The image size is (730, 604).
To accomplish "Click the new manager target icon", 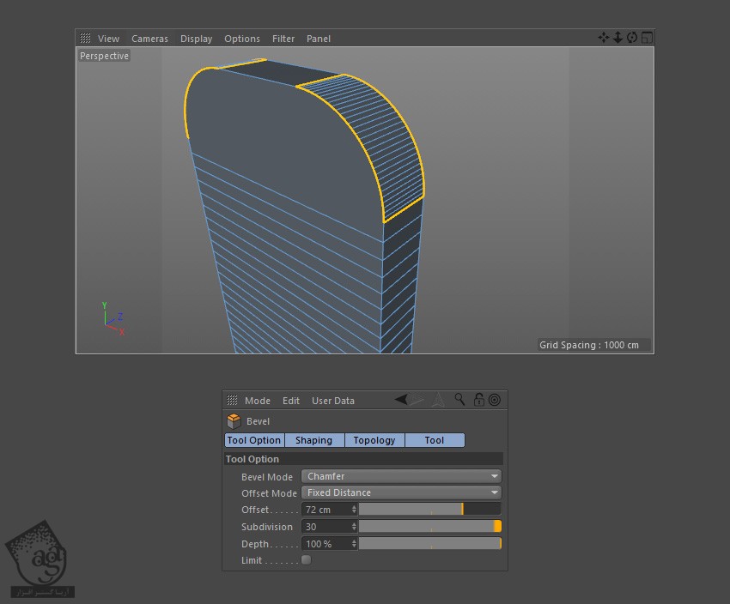I will (494, 400).
